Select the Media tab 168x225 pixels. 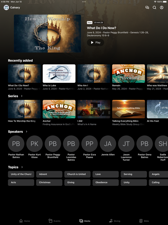coord(85,221)
